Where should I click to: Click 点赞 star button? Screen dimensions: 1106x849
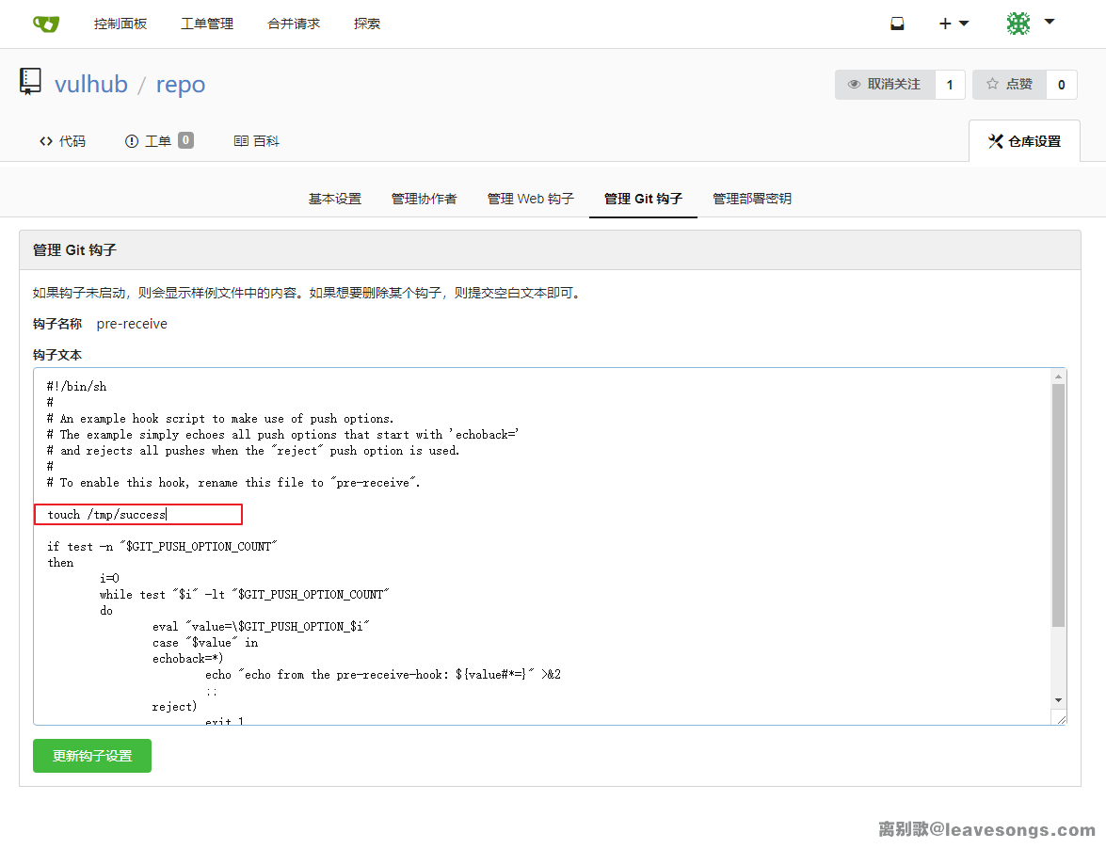(1009, 85)
